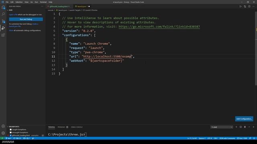Viewport: 257px width, 144px height.
Task: Click line 12 webRoot in the editor
Action: 96,61
